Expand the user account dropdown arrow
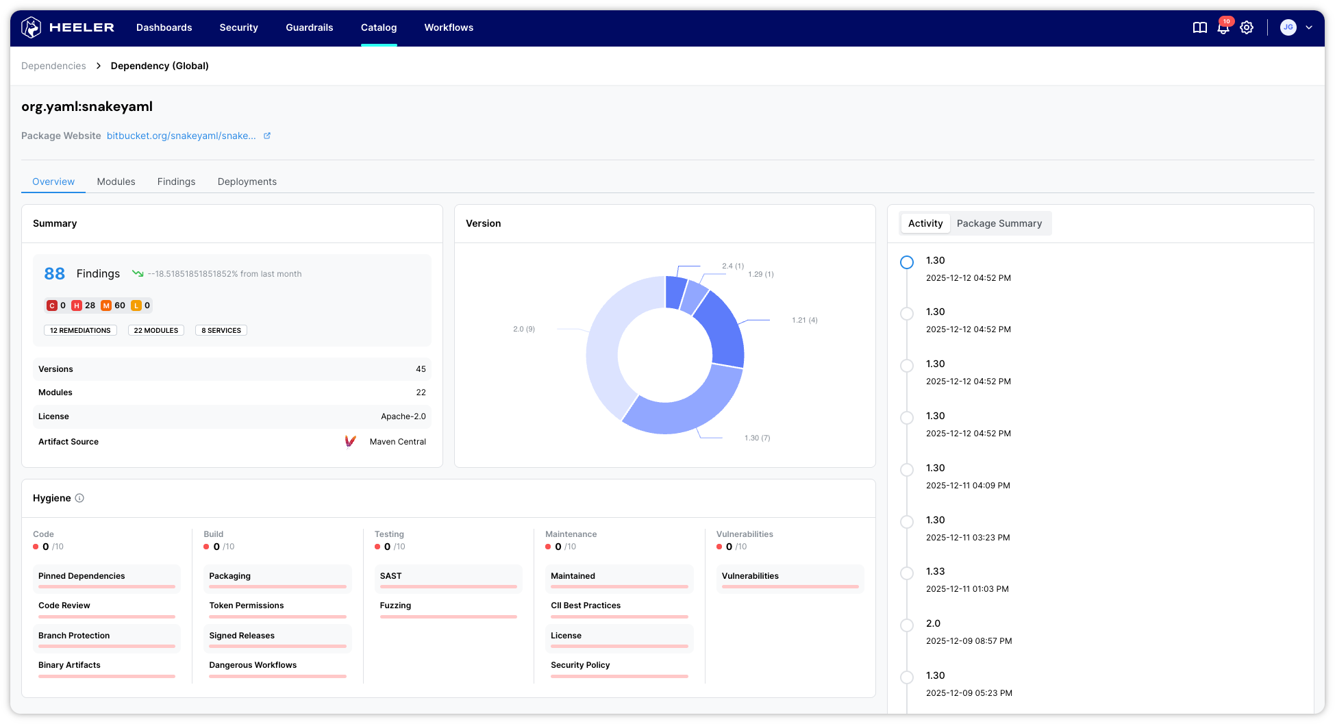1335x724 pixels. 1308,27
